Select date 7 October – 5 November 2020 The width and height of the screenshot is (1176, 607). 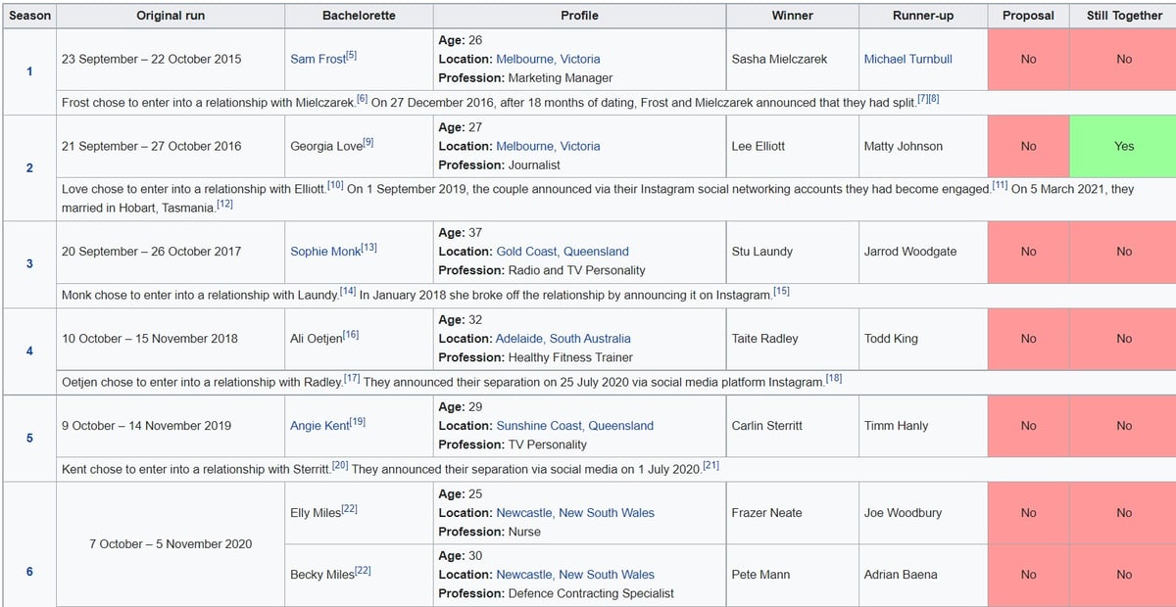(x=171, y=544)
